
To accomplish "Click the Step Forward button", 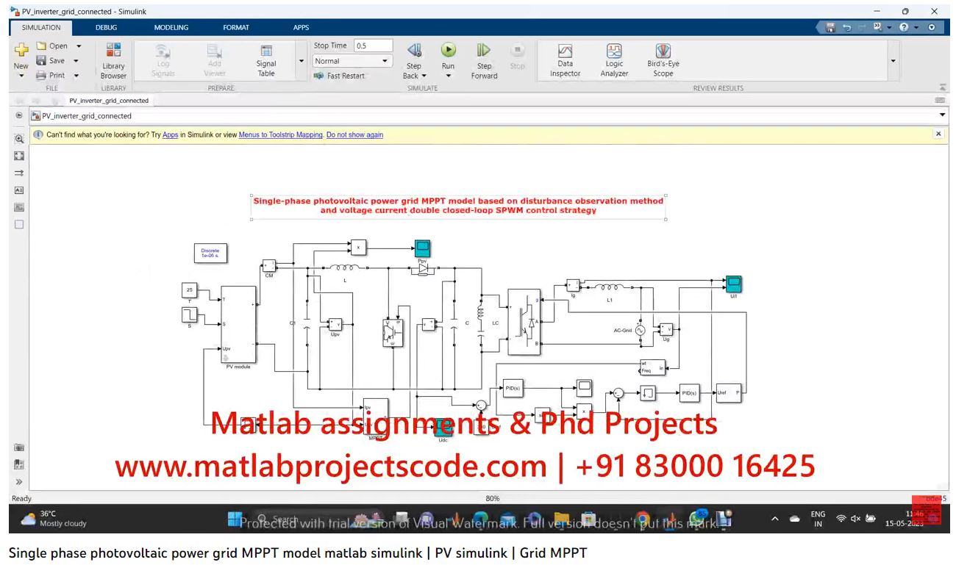I will pyautogui.click(x=484, y=59).
